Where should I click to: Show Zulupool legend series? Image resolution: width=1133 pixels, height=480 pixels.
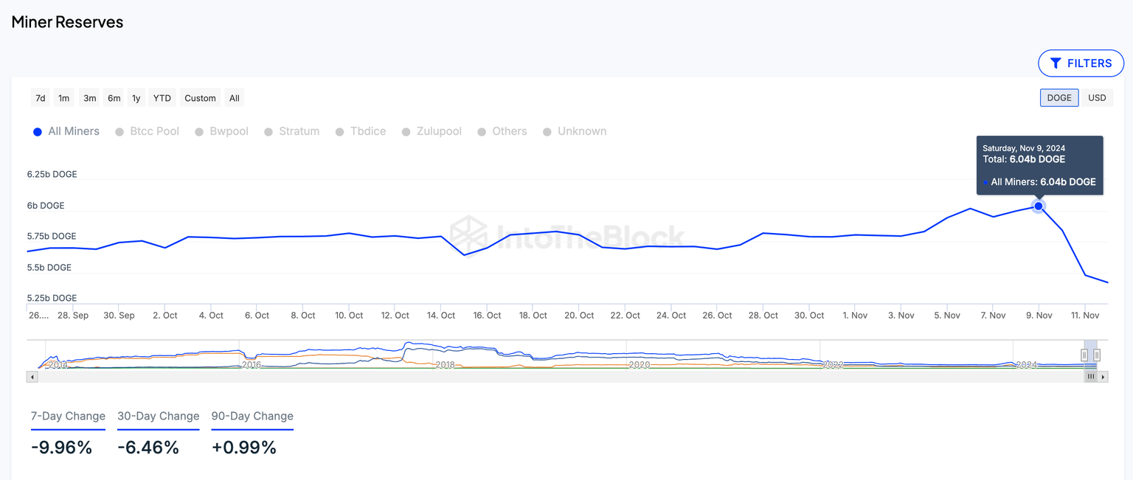pyautogui.click(x=432, y=131)
